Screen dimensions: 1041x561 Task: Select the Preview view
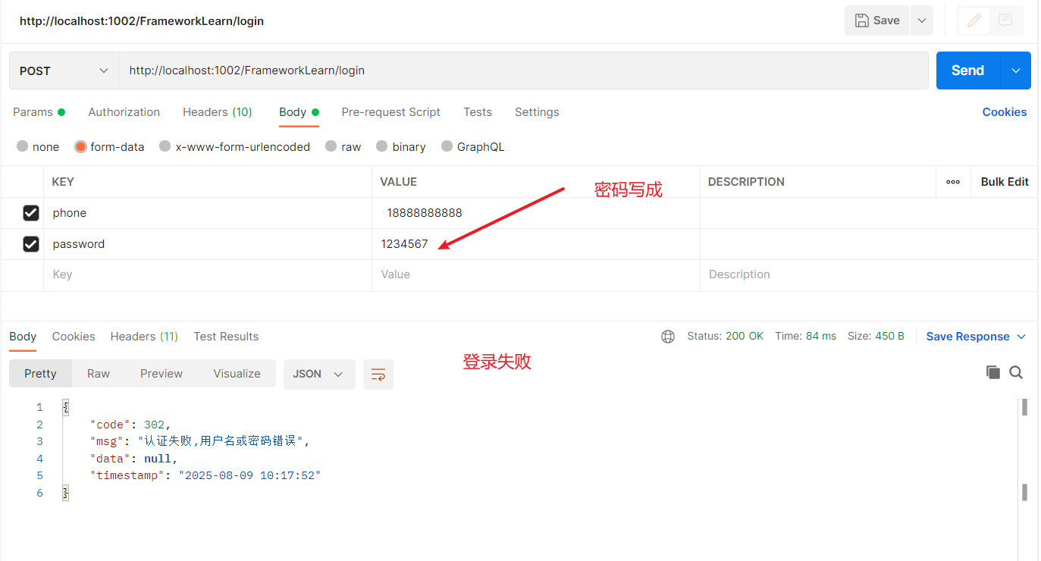[x=161, y=374]
